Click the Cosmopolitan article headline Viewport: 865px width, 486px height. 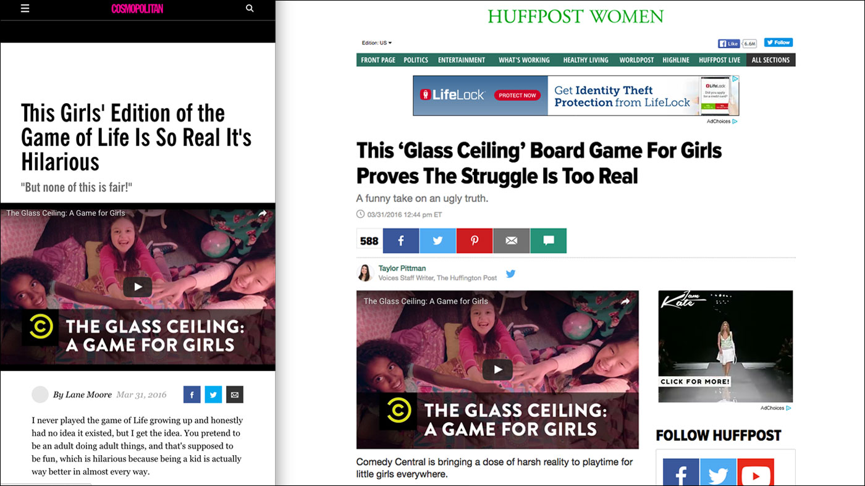pos(136,138)
